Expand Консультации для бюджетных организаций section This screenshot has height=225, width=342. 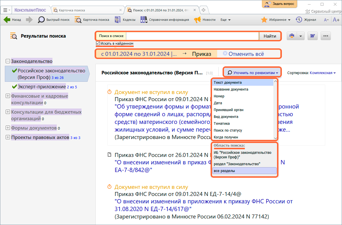coord(8,112)
